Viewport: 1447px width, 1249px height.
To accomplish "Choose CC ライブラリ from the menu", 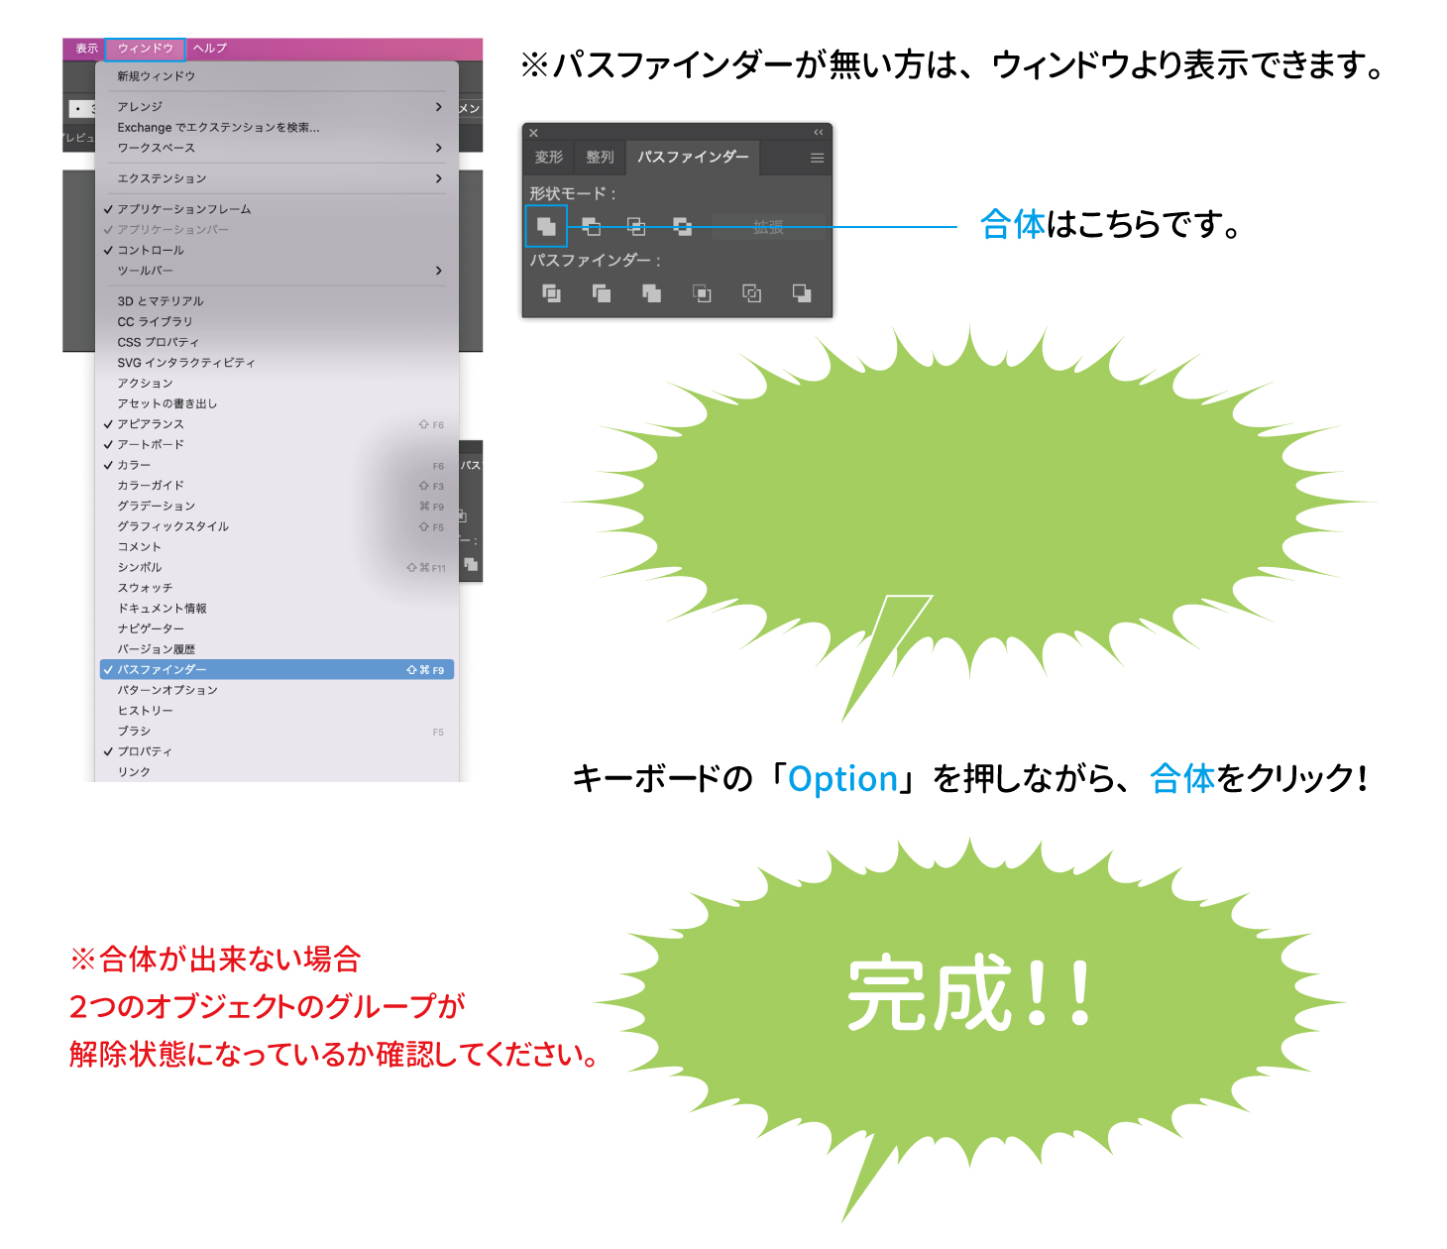I will point(277,322).
